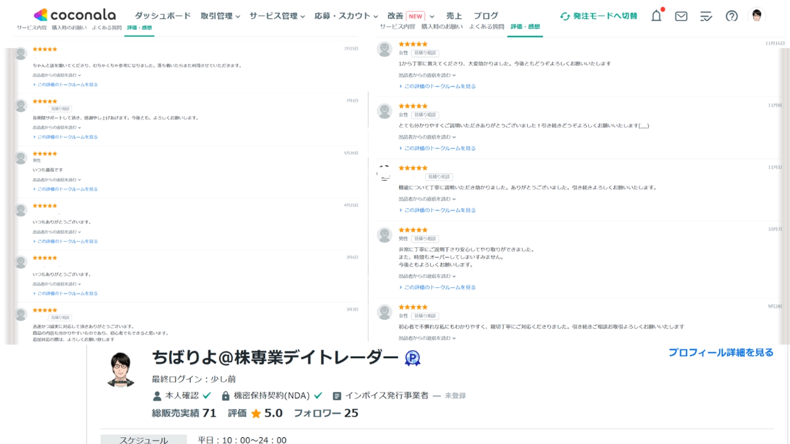Viewport: 790px width, 444px height.
Task: Open the 改善 NEW dropdown
Action: point(408,15)
